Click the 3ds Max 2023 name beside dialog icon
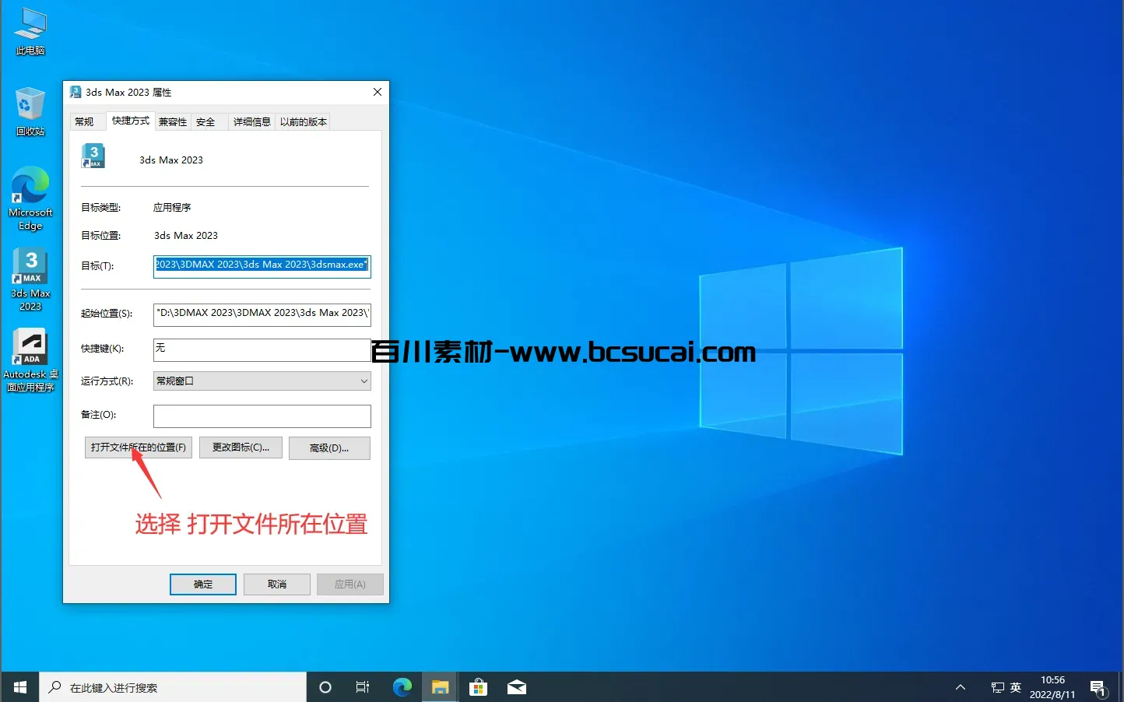The width and height of the screenshot is (1124, 702). coord(171,160)
